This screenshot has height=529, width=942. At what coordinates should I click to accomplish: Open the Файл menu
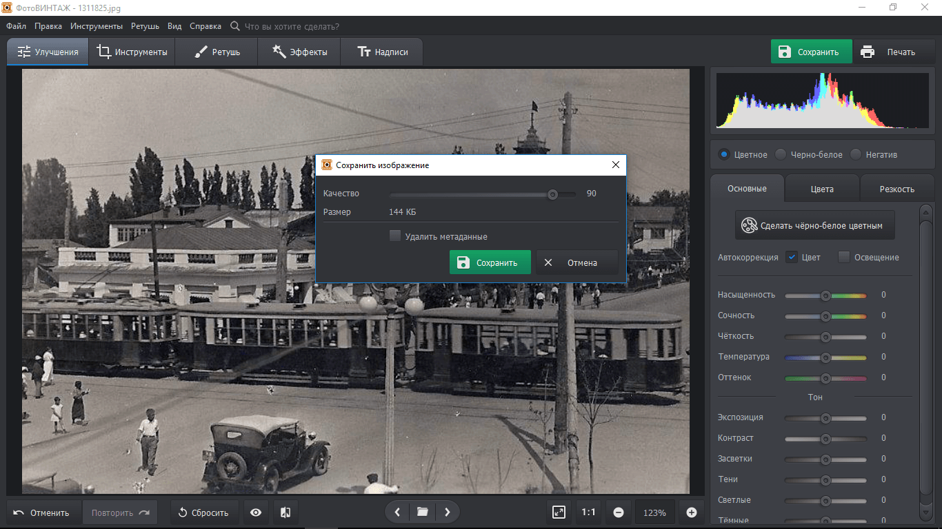tap(17, 26)
